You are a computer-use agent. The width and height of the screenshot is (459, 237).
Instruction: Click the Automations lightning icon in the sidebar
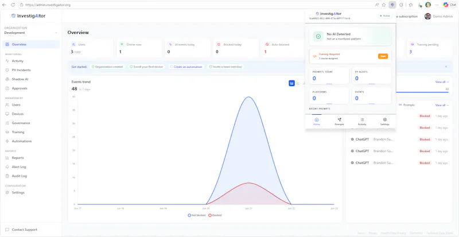point(7,141)
